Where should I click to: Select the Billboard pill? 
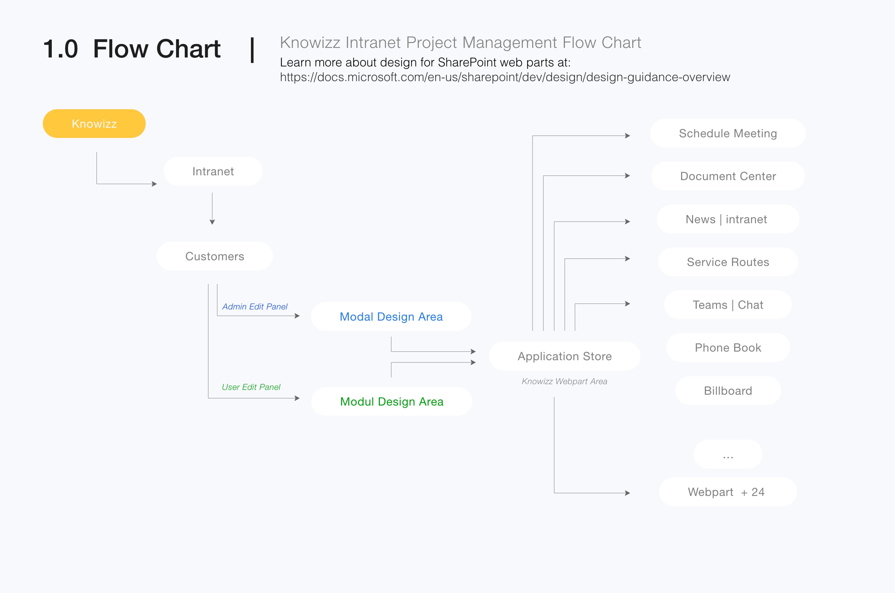(x=728, y=391)
